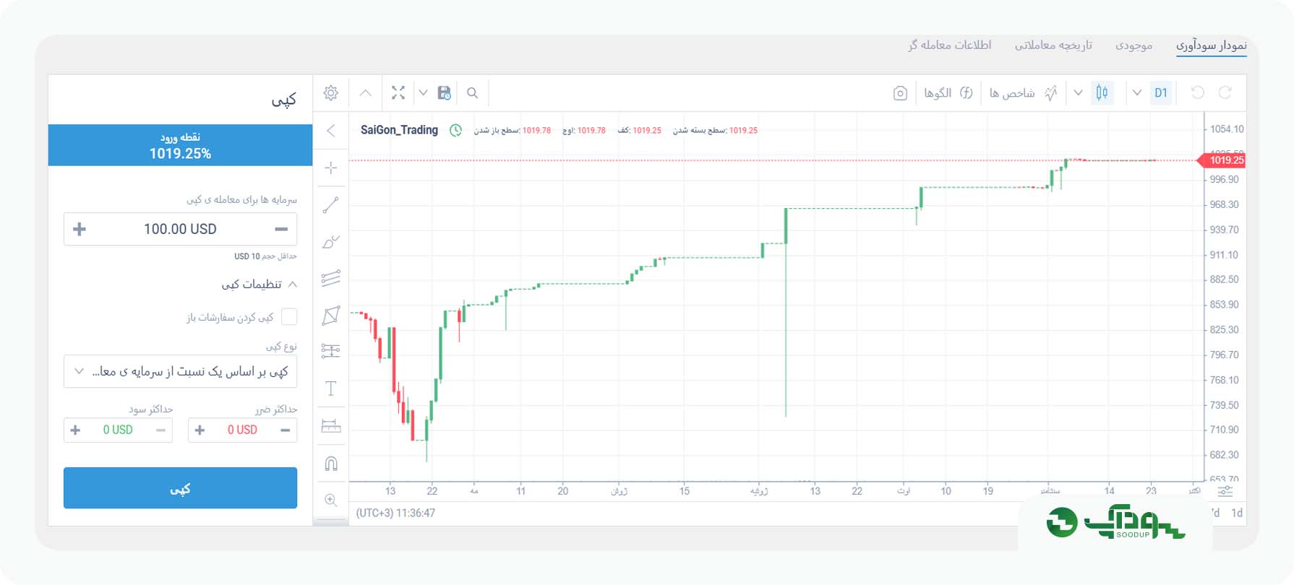Select the candlestick chart type icon
The image size is (1294, 585).
point(1102,92)
